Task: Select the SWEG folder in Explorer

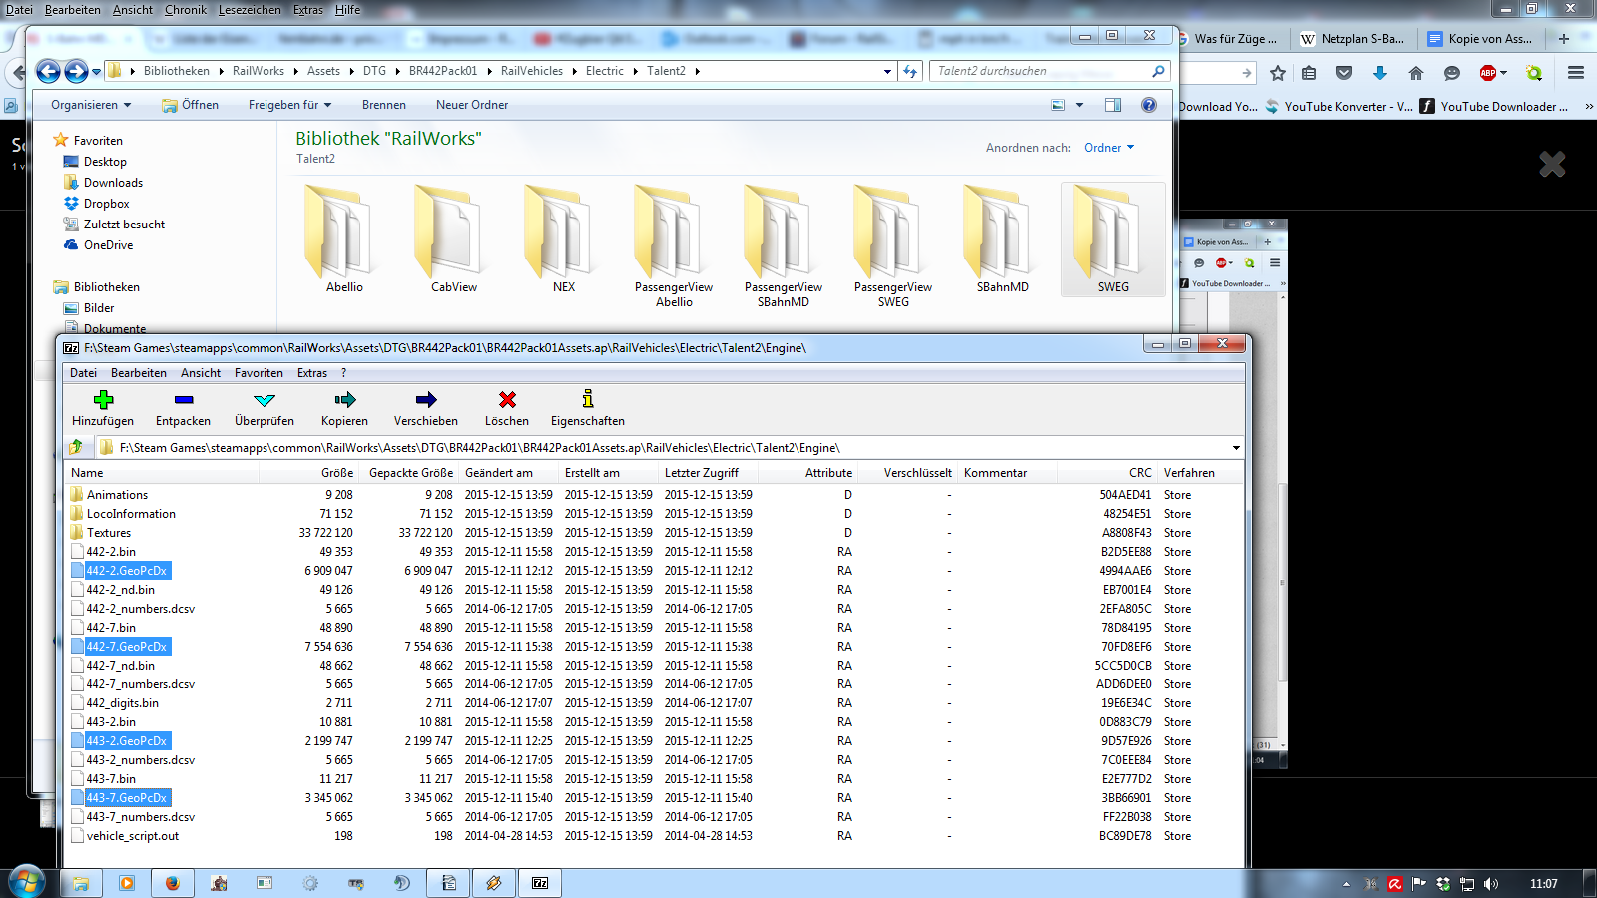Action: click(x=1113, y=240)
